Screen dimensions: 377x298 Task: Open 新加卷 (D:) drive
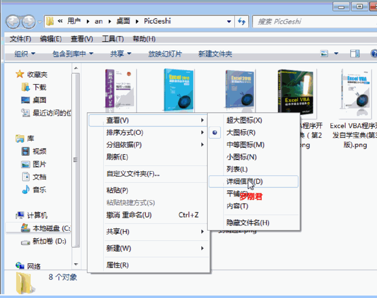coord(44,241)
